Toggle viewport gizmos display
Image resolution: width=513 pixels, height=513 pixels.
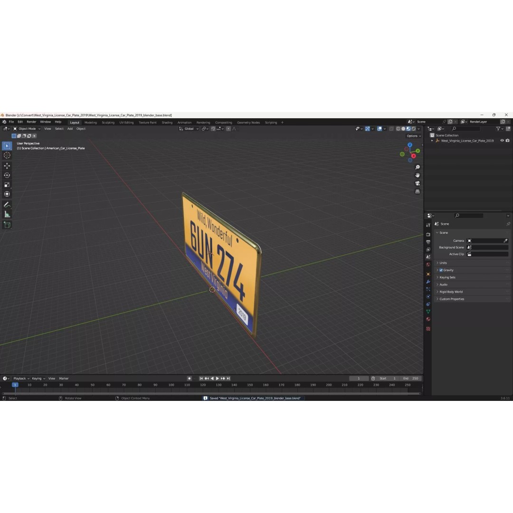coord(367,129)
